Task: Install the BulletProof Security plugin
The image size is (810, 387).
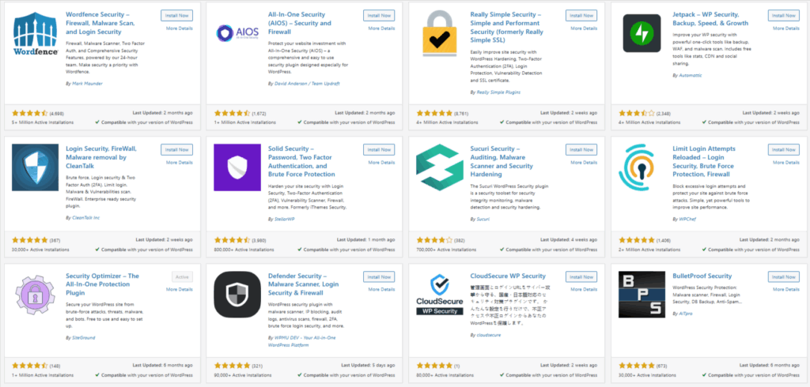Action: click(784, 277)
